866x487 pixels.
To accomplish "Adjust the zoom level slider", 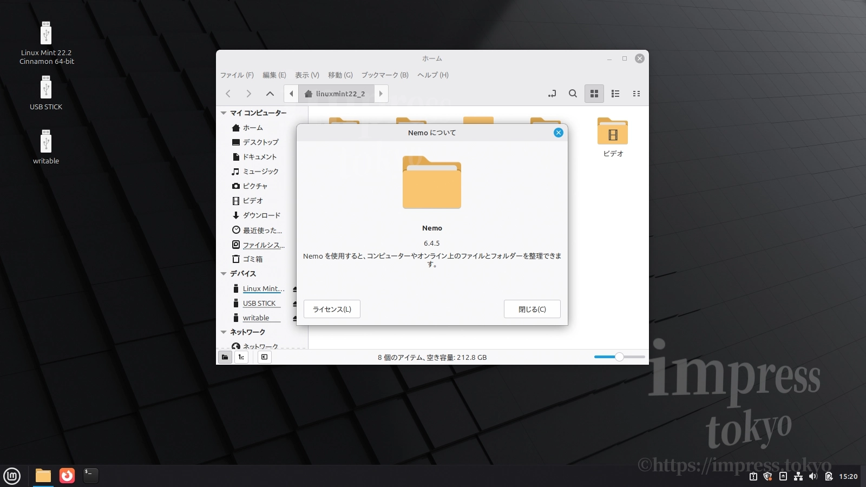I will click(619, 357).
